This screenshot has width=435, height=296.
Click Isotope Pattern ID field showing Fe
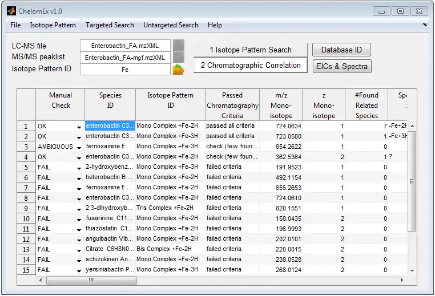tap(125, 69)
